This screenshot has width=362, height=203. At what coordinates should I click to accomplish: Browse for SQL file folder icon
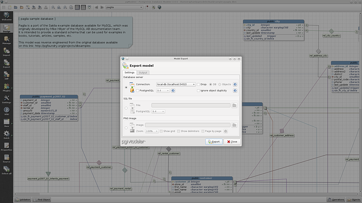[x=234, y=105]
